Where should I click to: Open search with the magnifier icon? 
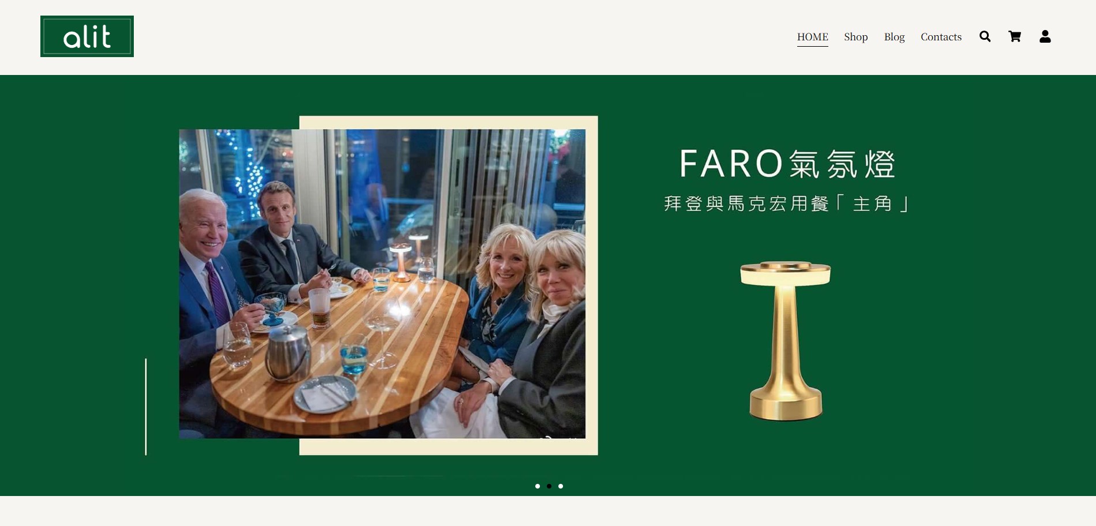[985, 36]
